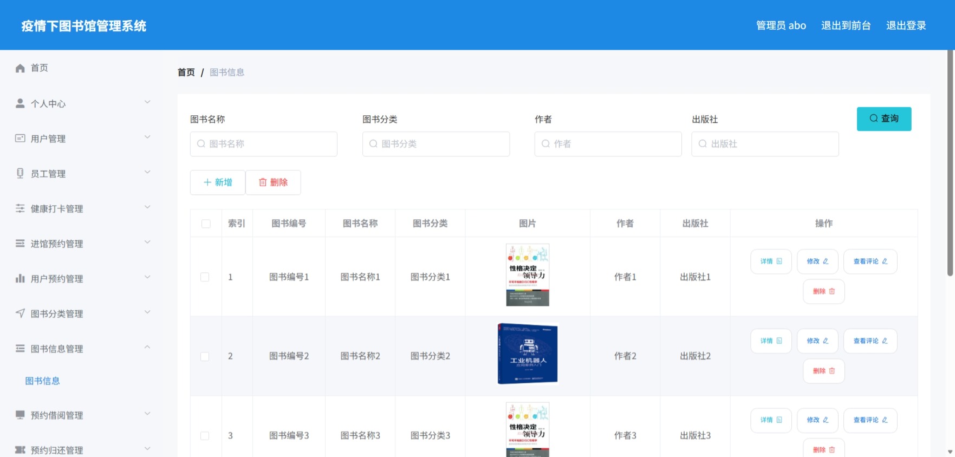This screenshot has height=457, width=955.
Task: Open the 首页 sidebar menu item
Action: pos(81,68)
